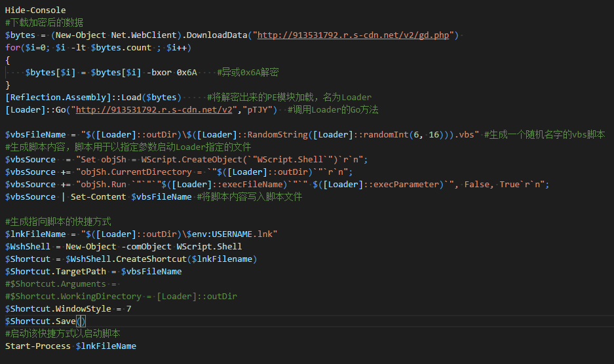The width and height of the screenshot is (614, 364).
Task: Click the "Set-Content" cmdlet
Action: [98, 197]
